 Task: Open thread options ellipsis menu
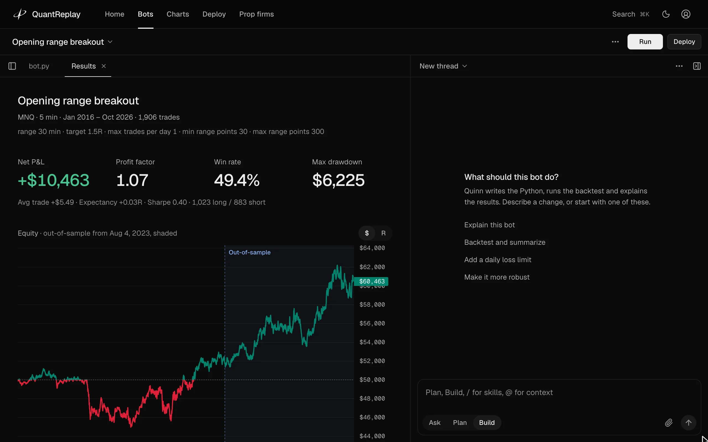pyautogui.click(x=679, y=66)
